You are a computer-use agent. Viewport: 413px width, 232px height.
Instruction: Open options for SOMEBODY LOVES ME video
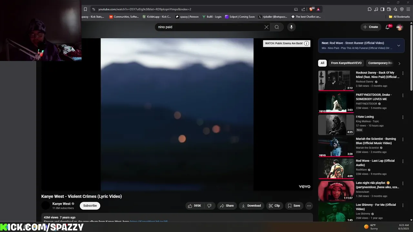tap(403, 95)
